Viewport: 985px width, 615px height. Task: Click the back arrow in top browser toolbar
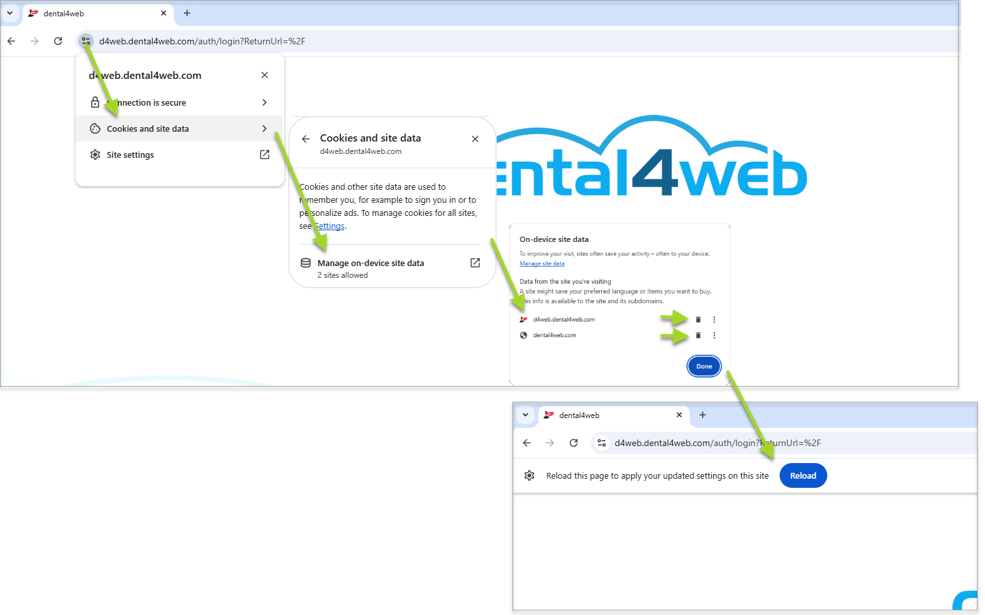(11, 41)
